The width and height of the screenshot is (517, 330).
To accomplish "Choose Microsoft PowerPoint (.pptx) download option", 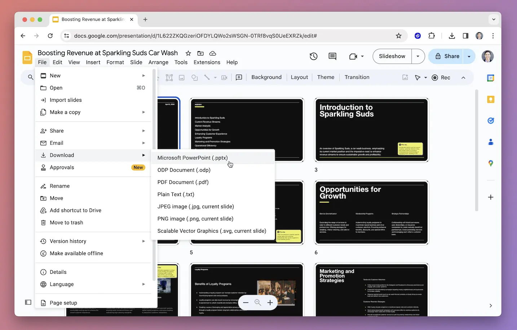I will pyautogui.click(x=192, y=158).
